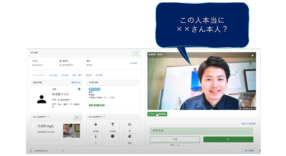Open the first dashboard tab

[39, 75]
